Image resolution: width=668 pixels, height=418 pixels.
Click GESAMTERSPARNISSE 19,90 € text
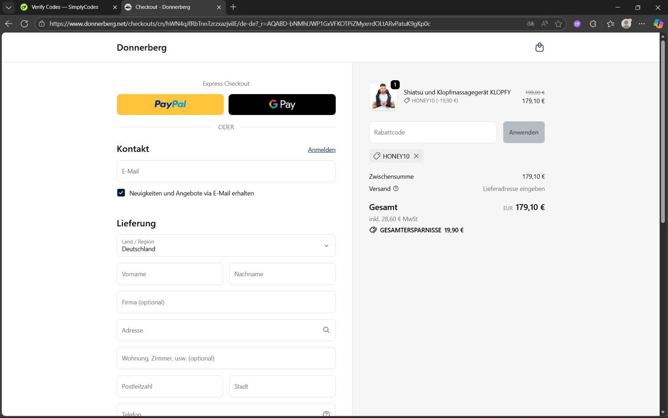click(421, 230)
